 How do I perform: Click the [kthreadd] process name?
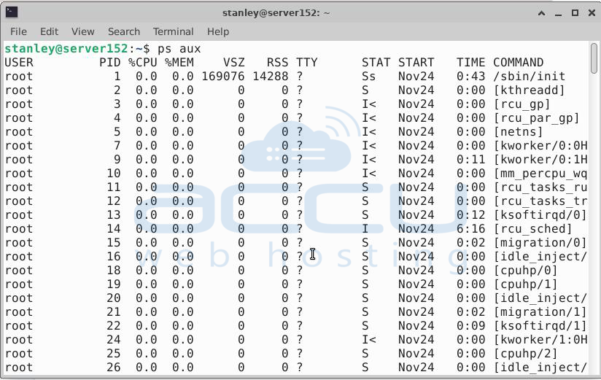coord(529,90)
